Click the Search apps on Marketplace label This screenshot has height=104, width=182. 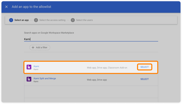(x=49, y=33)
